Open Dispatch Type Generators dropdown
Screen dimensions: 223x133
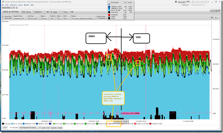[20, 18]
